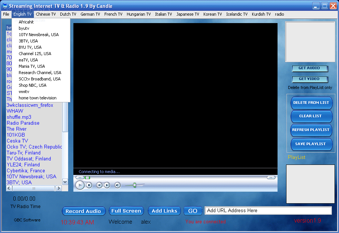Adjust the volume slider knob

point(134,185)
